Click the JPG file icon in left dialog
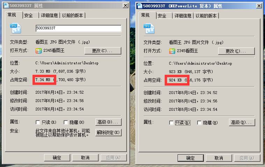This screenshot has width=265, height=167. (x=15, y=28)
